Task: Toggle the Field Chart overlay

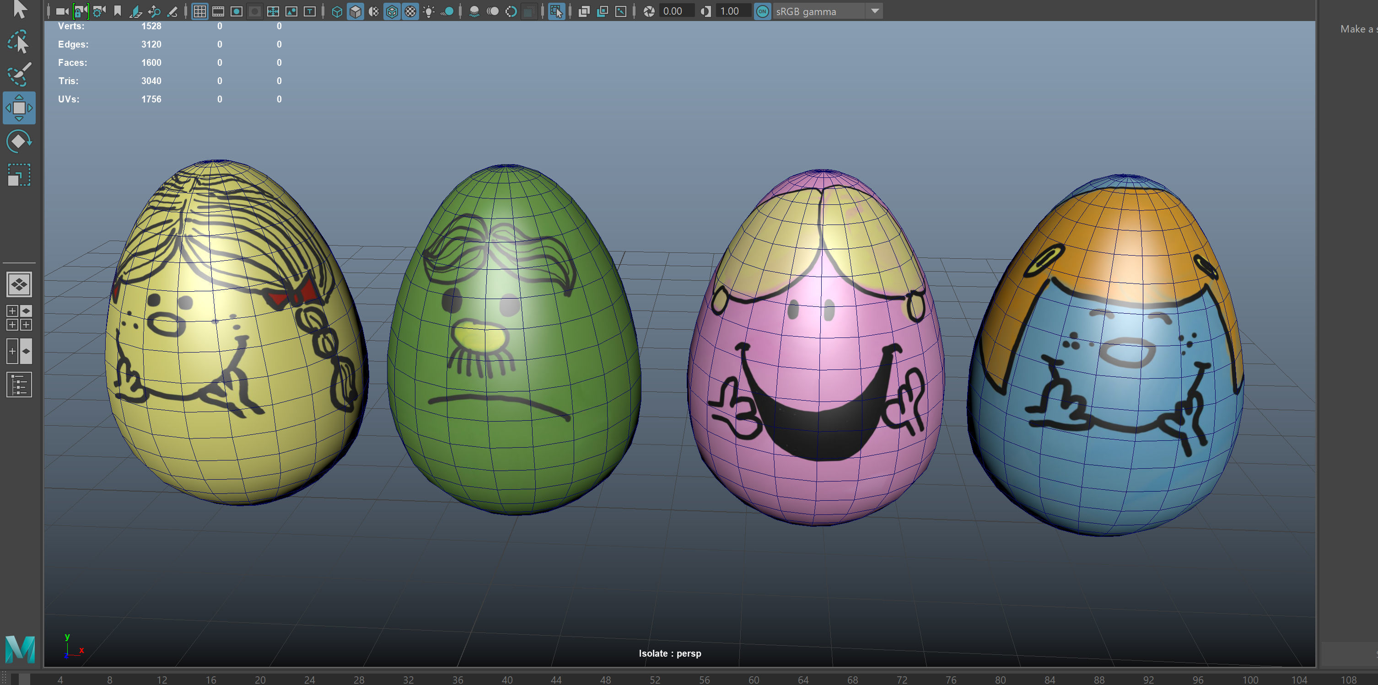Action: coord(273,11)
